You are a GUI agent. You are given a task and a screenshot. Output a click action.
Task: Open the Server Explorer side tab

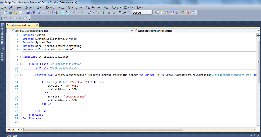click(2, 34)
